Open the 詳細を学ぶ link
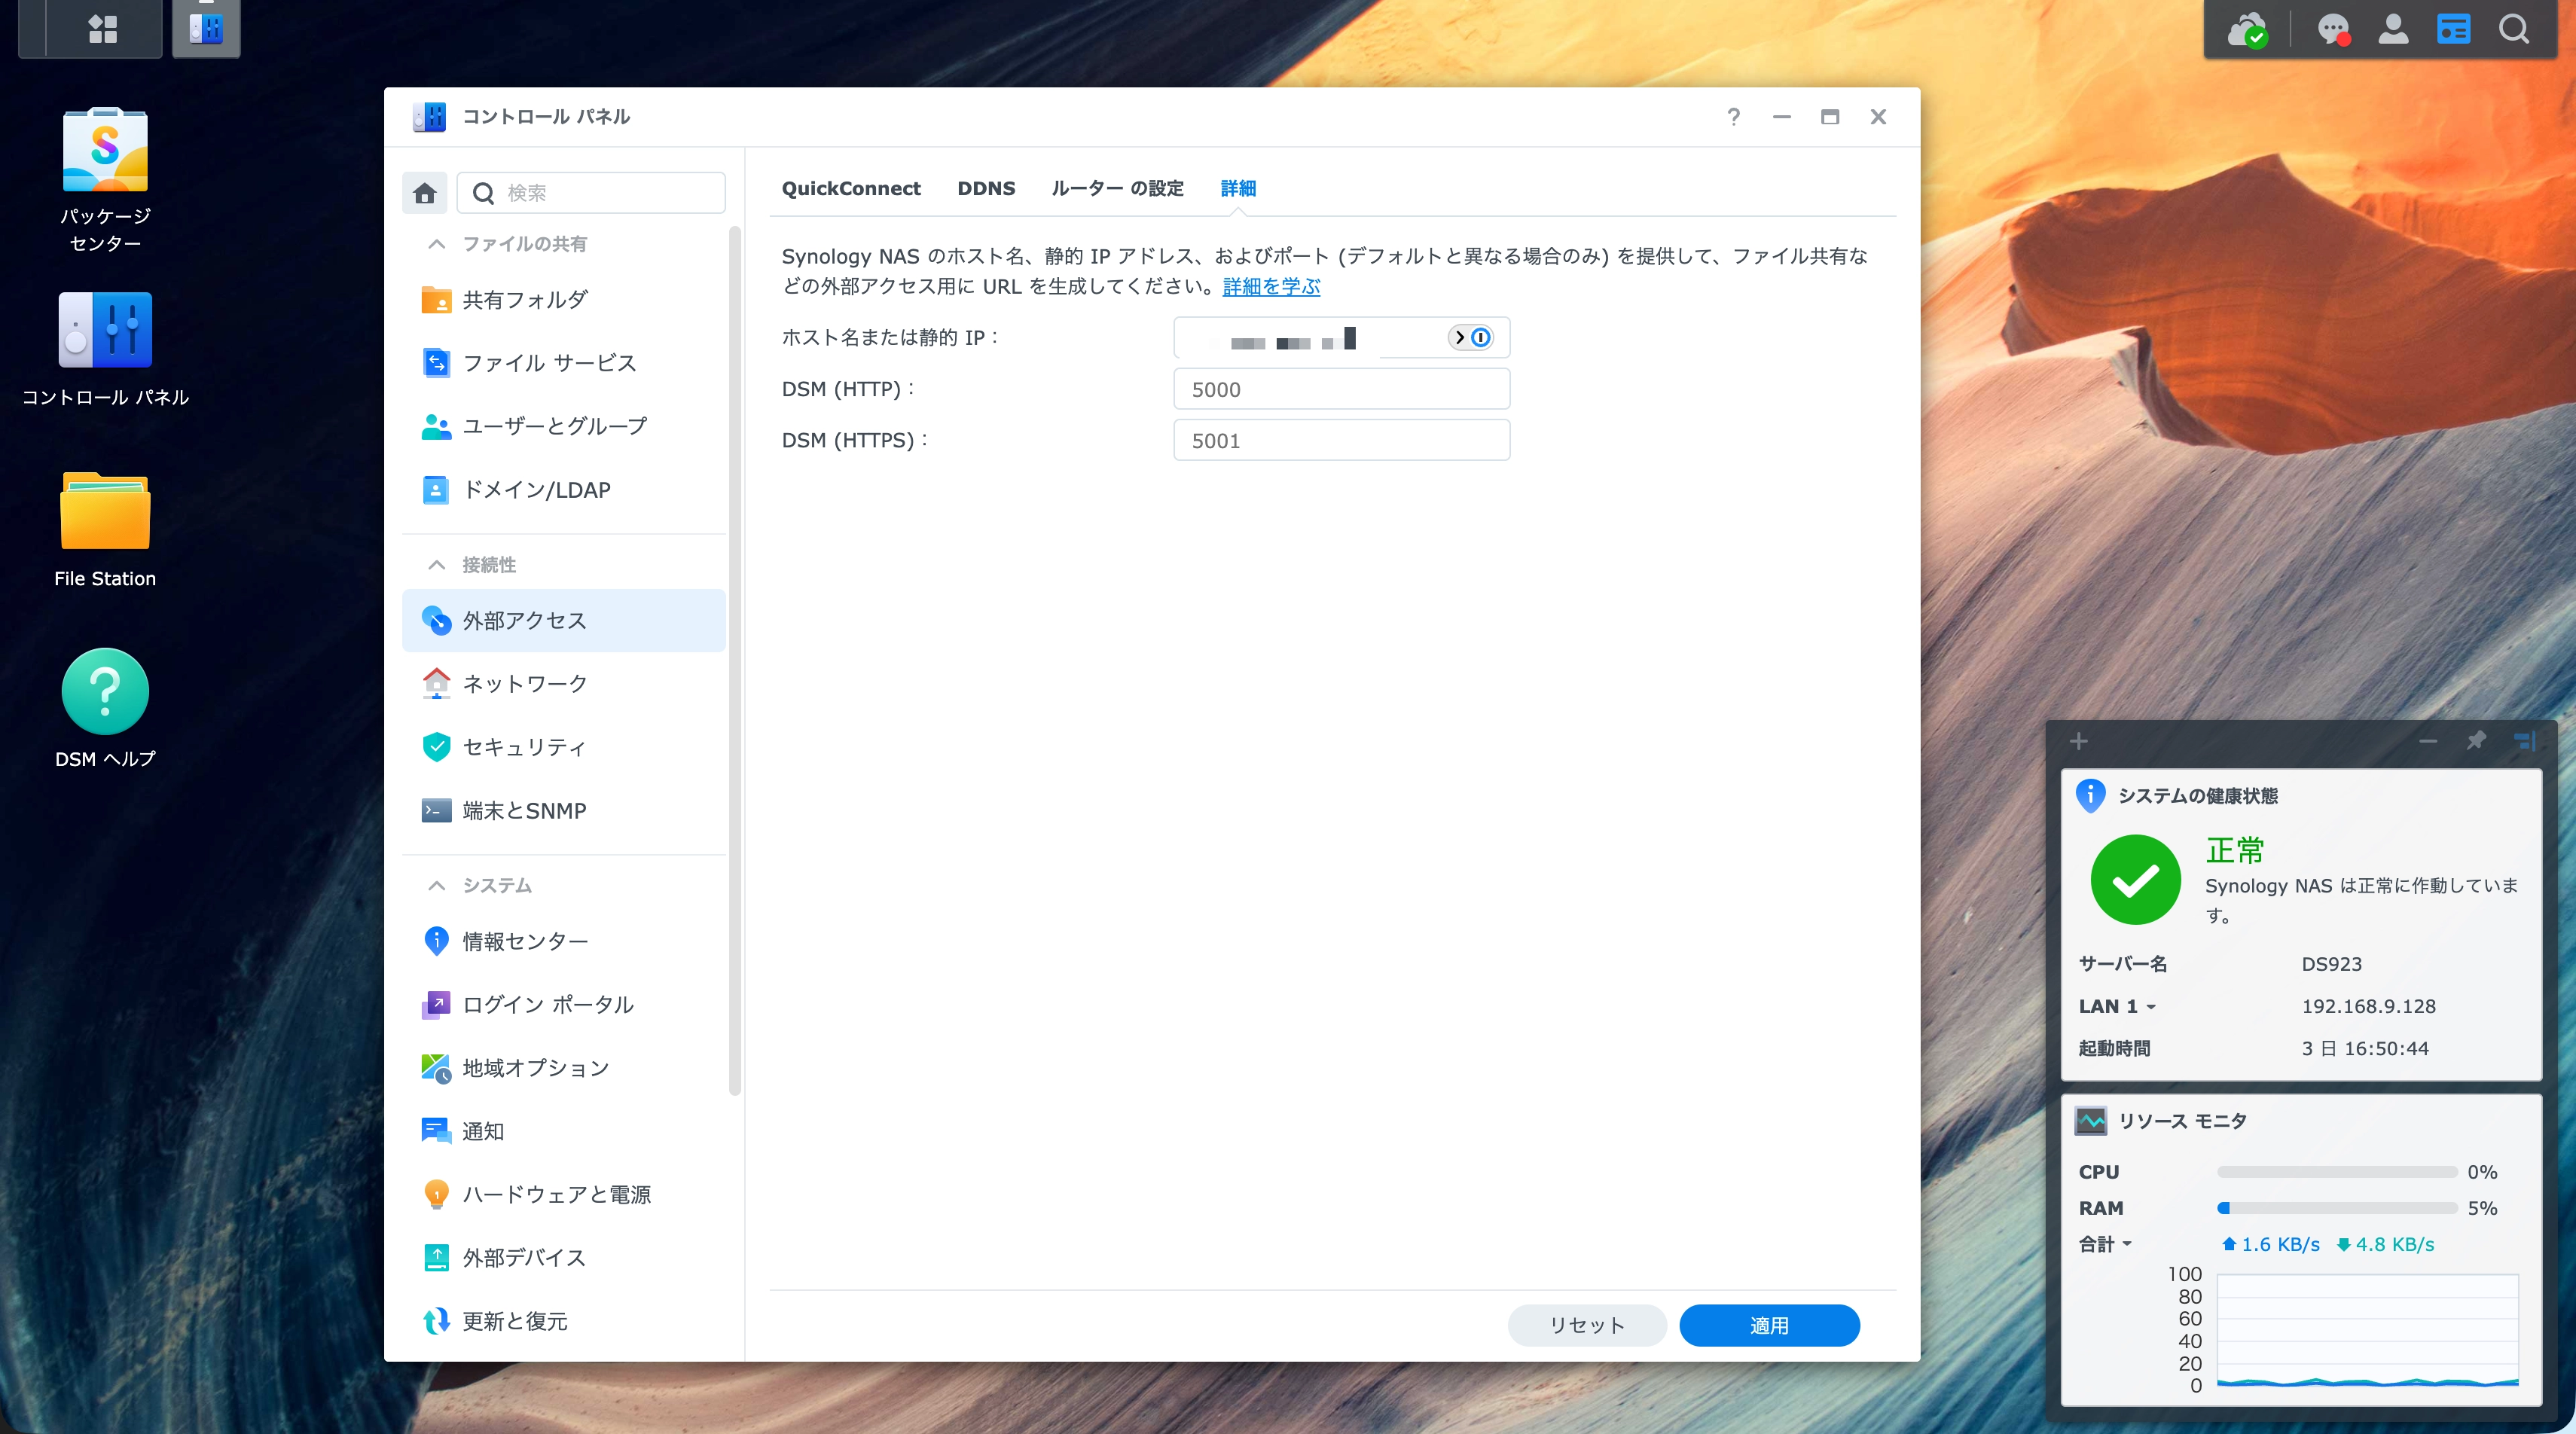 click(1270, 287)
